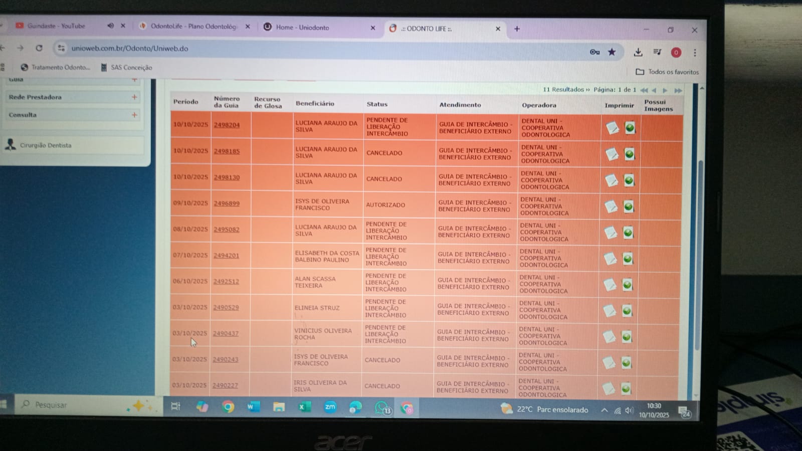Print guia 2498130 using its paper icon
Viewport: 802px width, 451px height.
612,180
